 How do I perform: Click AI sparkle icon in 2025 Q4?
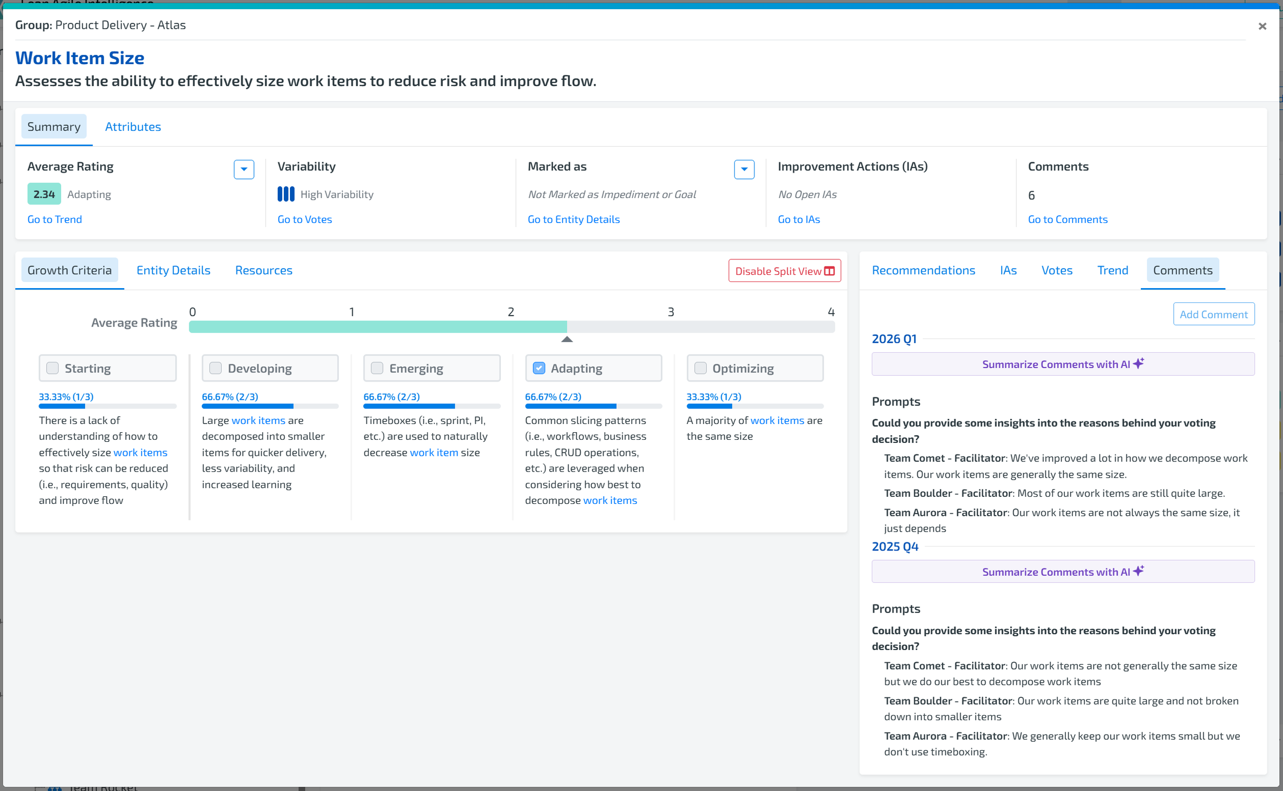tap(1138, 571)
